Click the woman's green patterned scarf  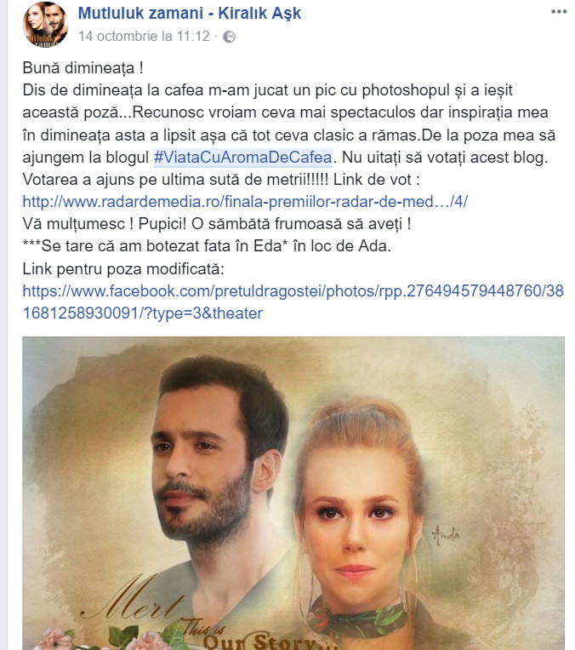click(x=360, y=616)
